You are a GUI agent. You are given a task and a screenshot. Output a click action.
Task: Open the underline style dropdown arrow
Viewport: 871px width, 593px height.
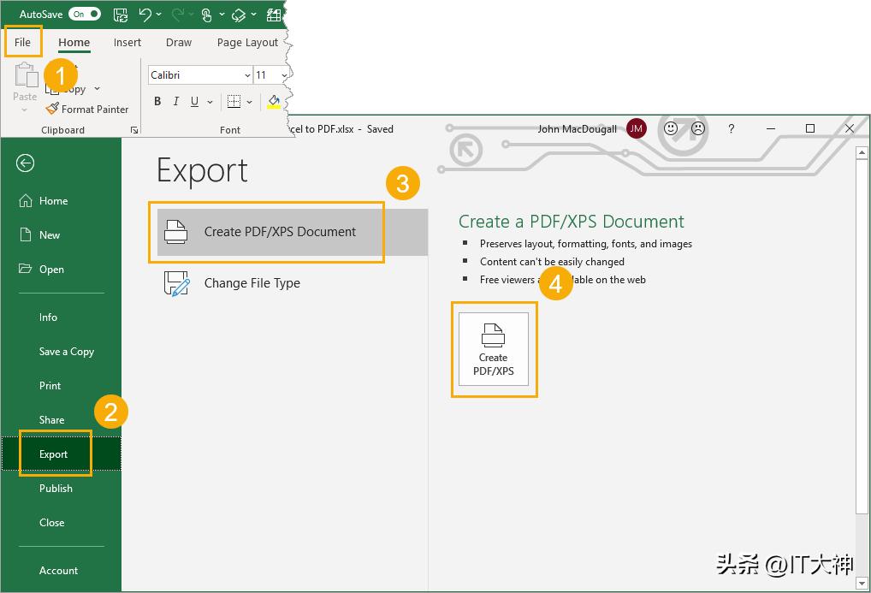pos(210,102)
